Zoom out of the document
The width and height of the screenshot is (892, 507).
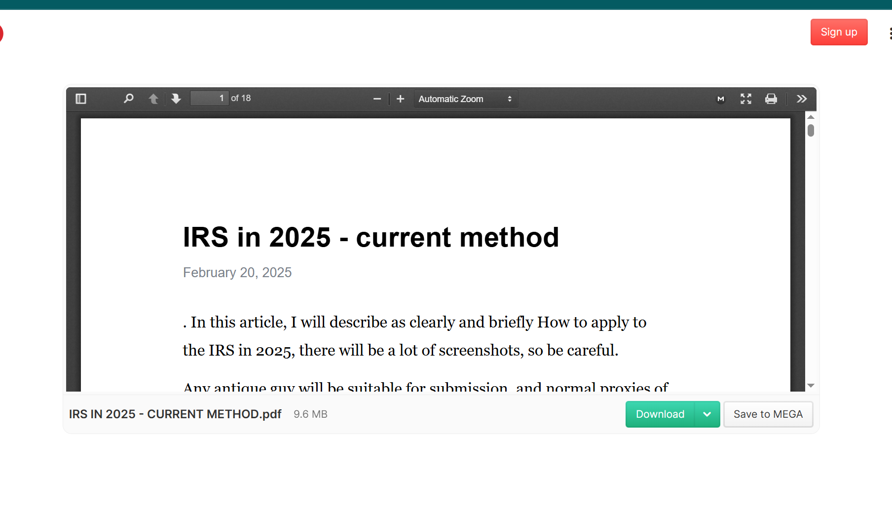tap(377, 99)
